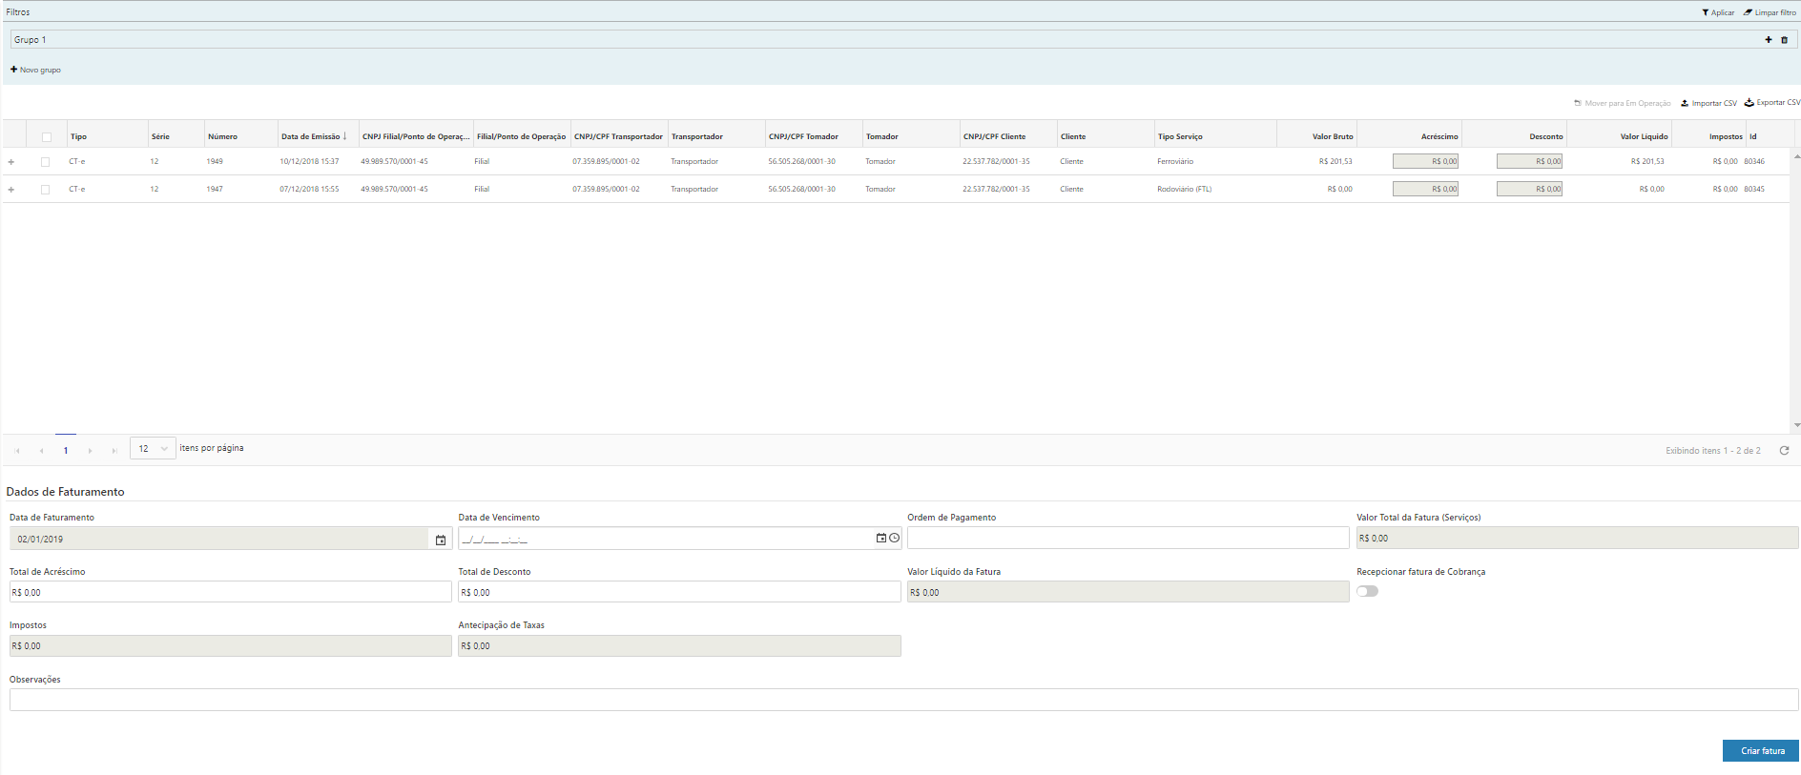This screenshot has height=775, width=1801.
Task: Select the checkbox for CT-e 1949
Action: (45, 162)
